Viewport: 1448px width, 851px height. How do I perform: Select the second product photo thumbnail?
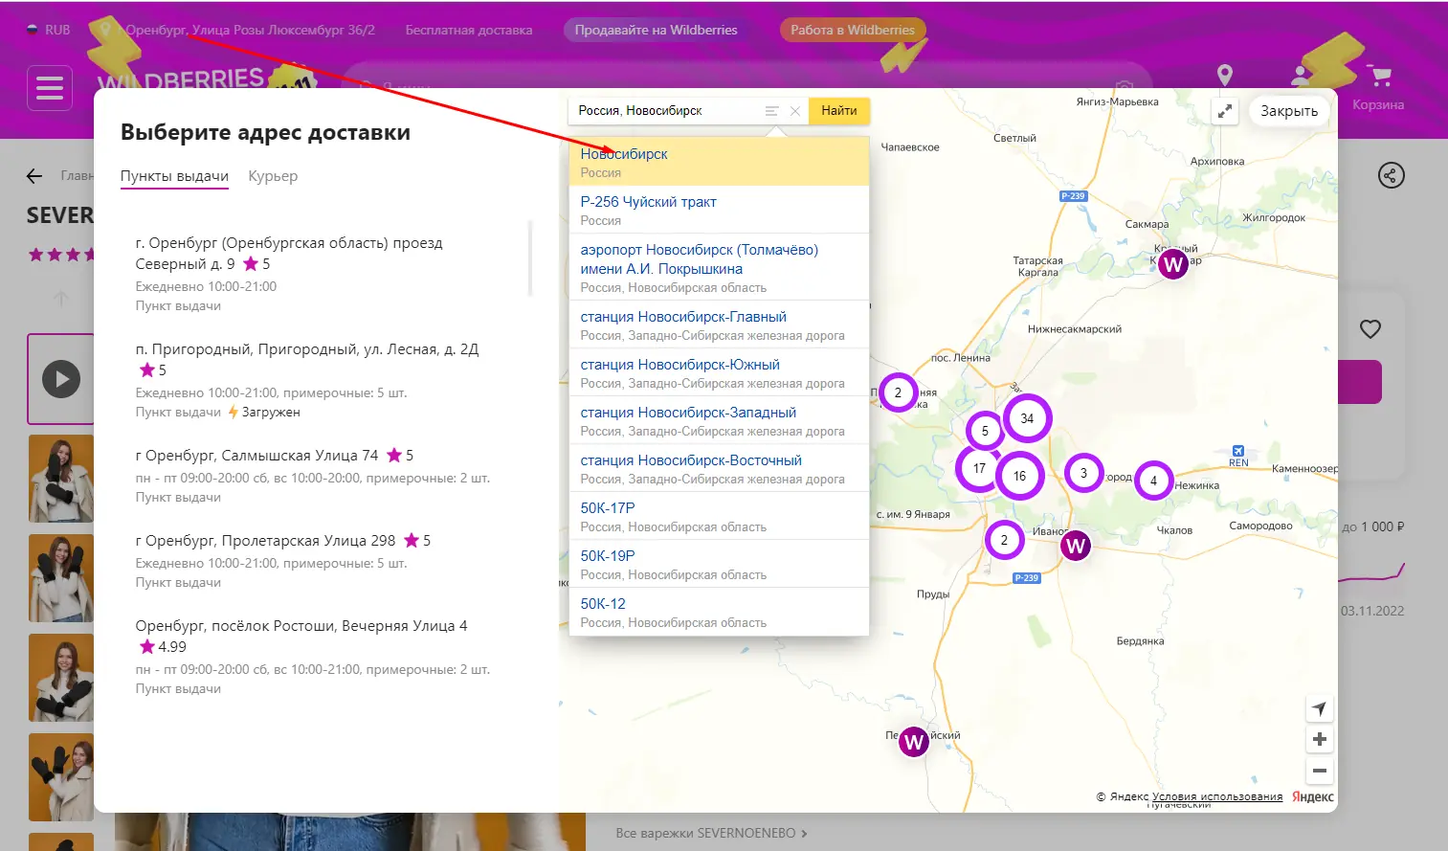(x=61, y=479)
